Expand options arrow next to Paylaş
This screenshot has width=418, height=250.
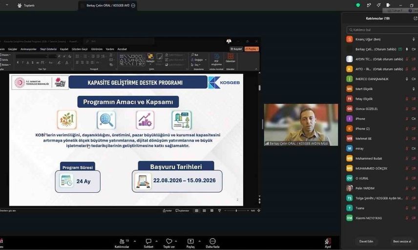[199, 241]
